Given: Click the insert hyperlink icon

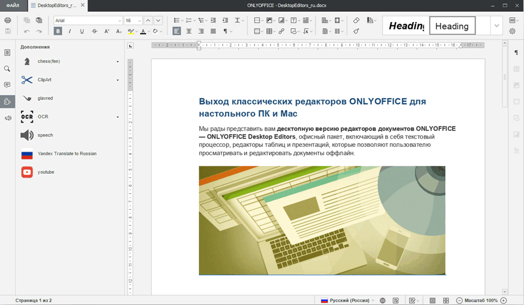Looking at the screenshot, I should click(282, 31).
